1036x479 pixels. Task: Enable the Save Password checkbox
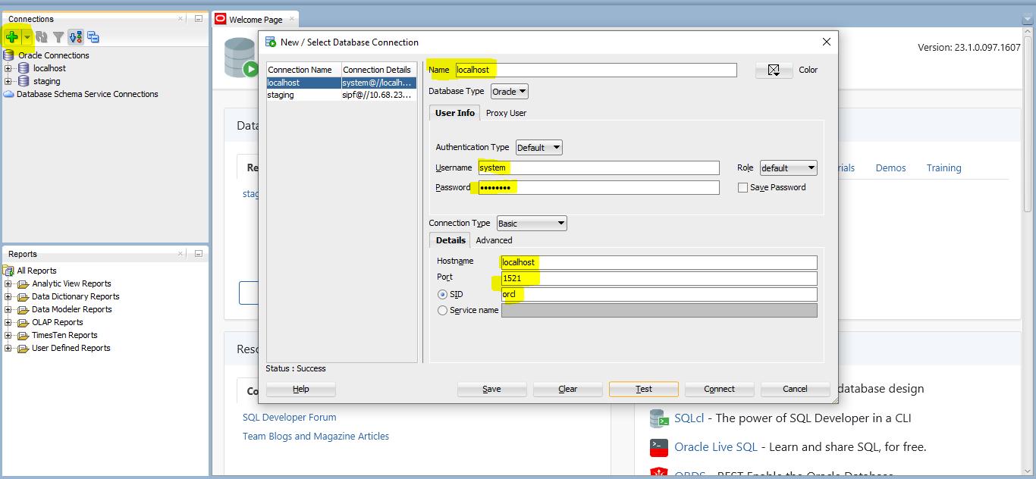[742, 187]
